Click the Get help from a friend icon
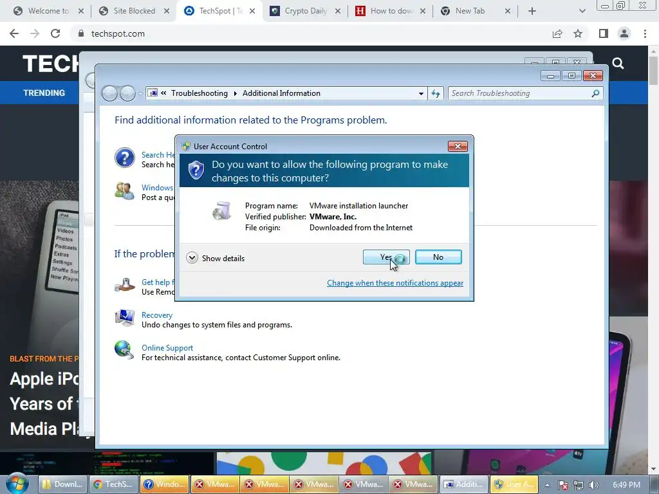This screenshot has height=494, width=659. click(124, 285)
